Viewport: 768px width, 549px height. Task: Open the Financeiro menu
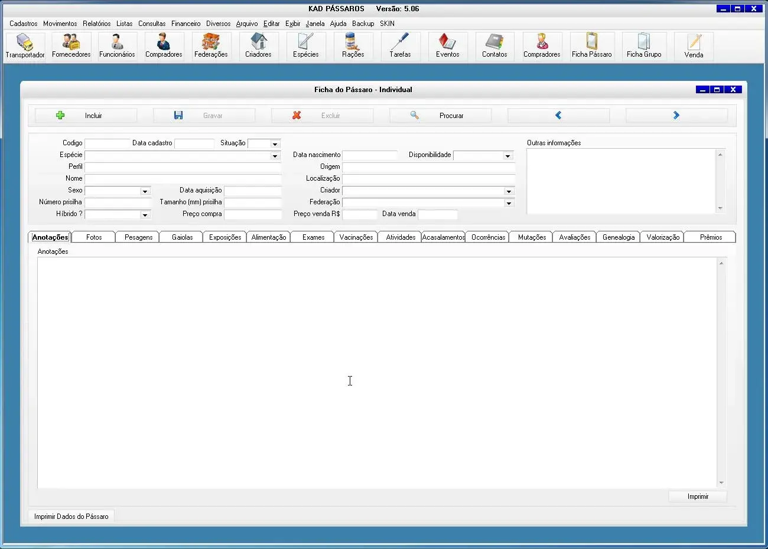[x=186, y=24]
